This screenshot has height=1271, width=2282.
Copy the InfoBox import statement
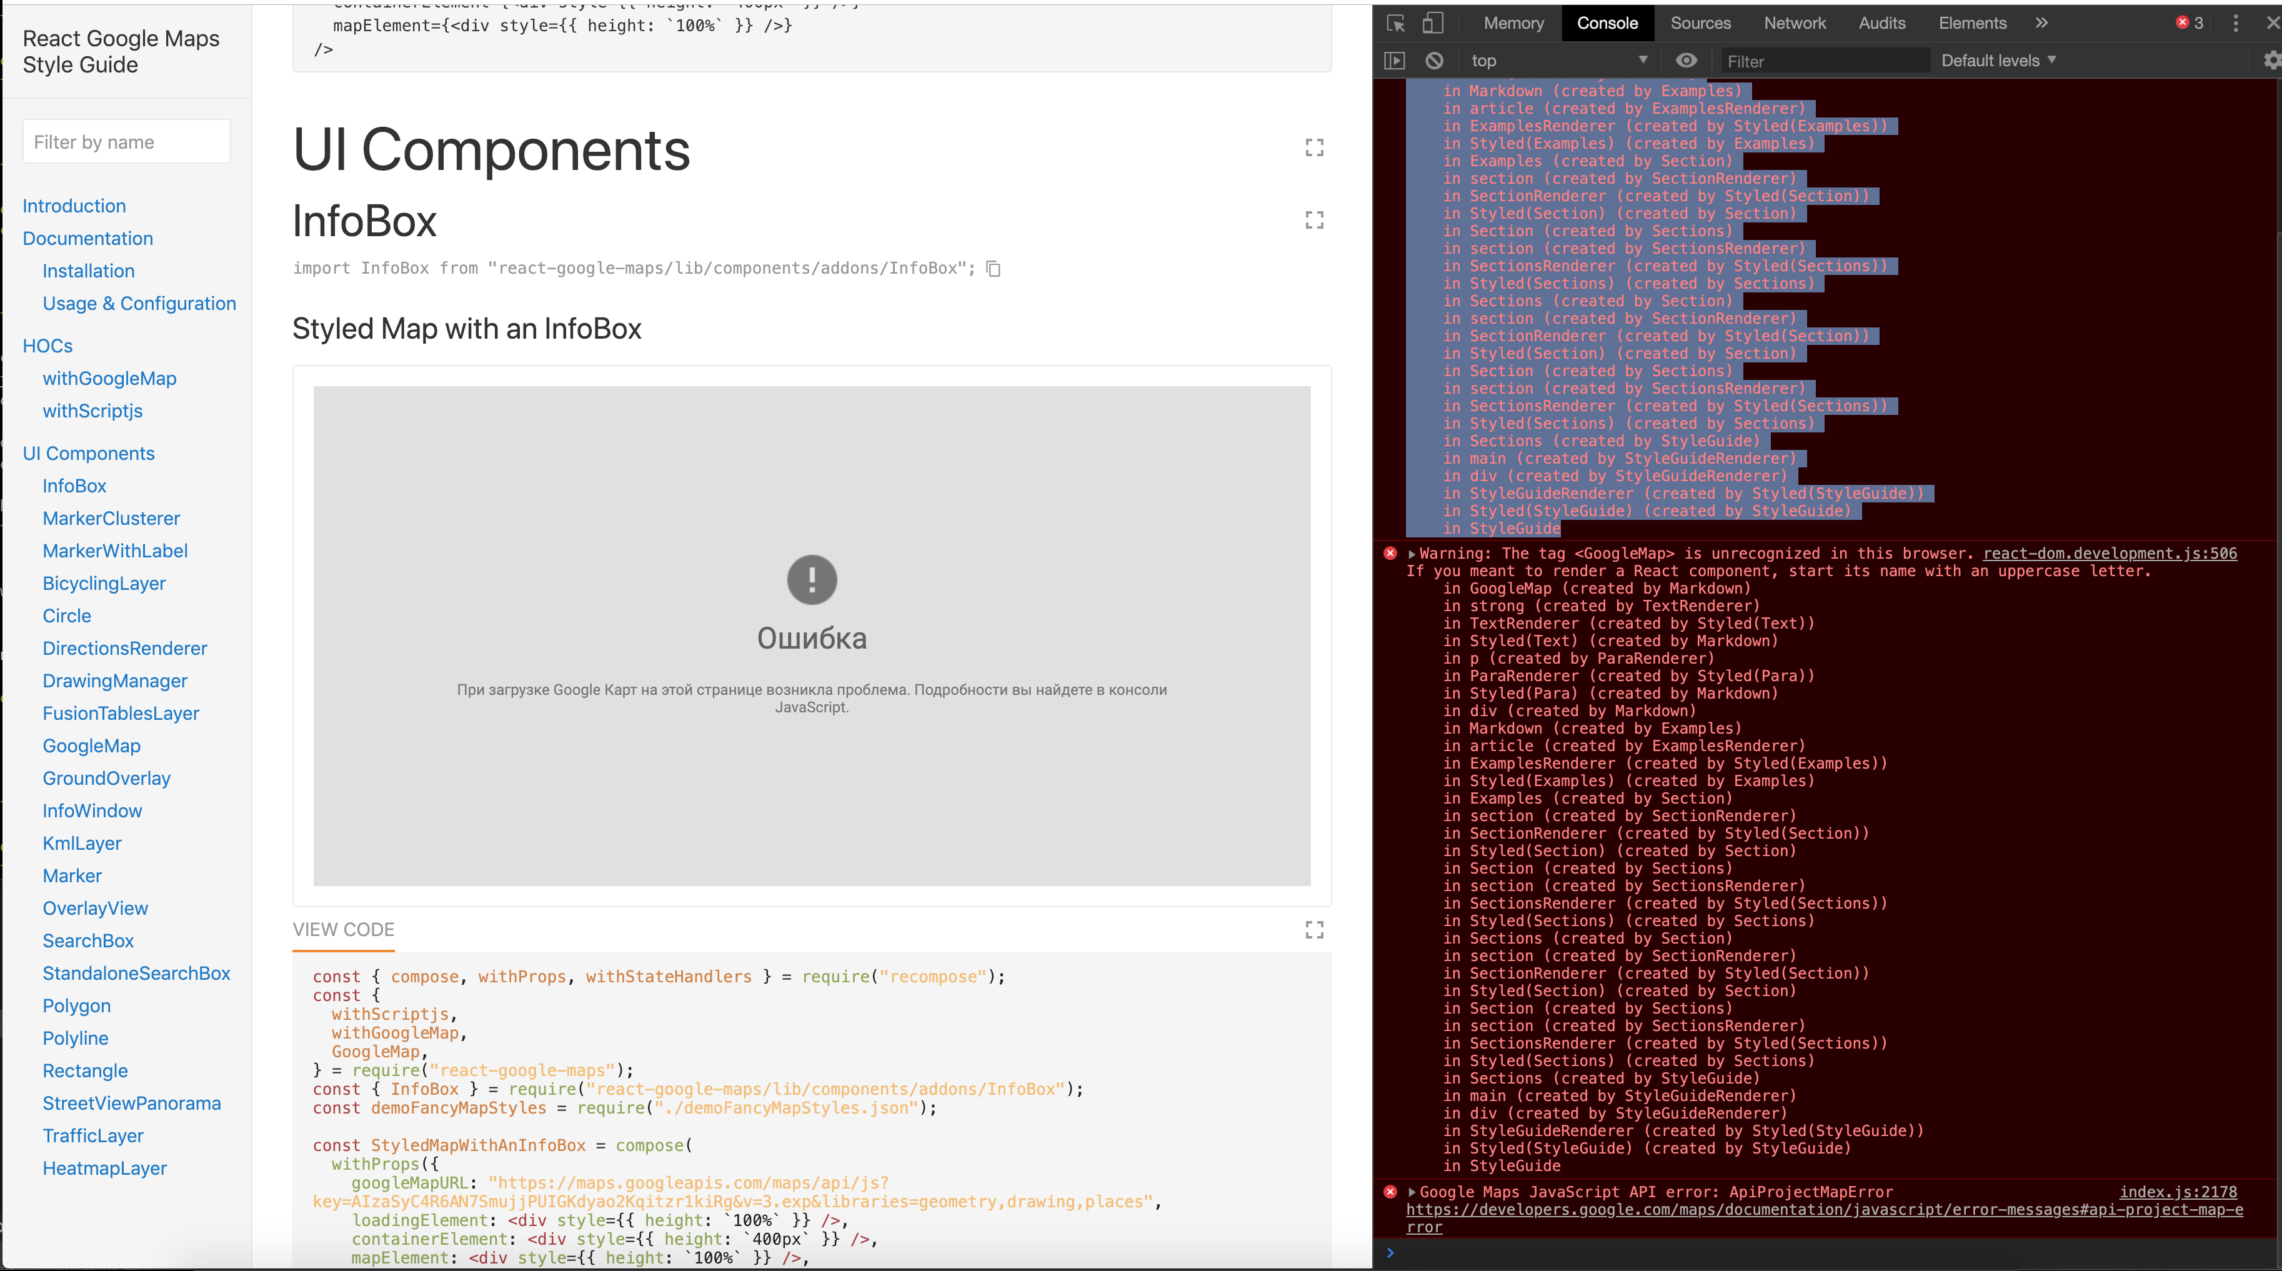click(x=993, y=268)
